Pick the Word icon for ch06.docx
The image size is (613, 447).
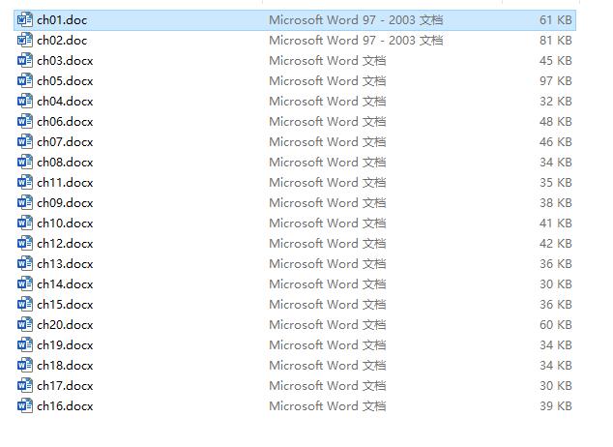coord(24,121)
